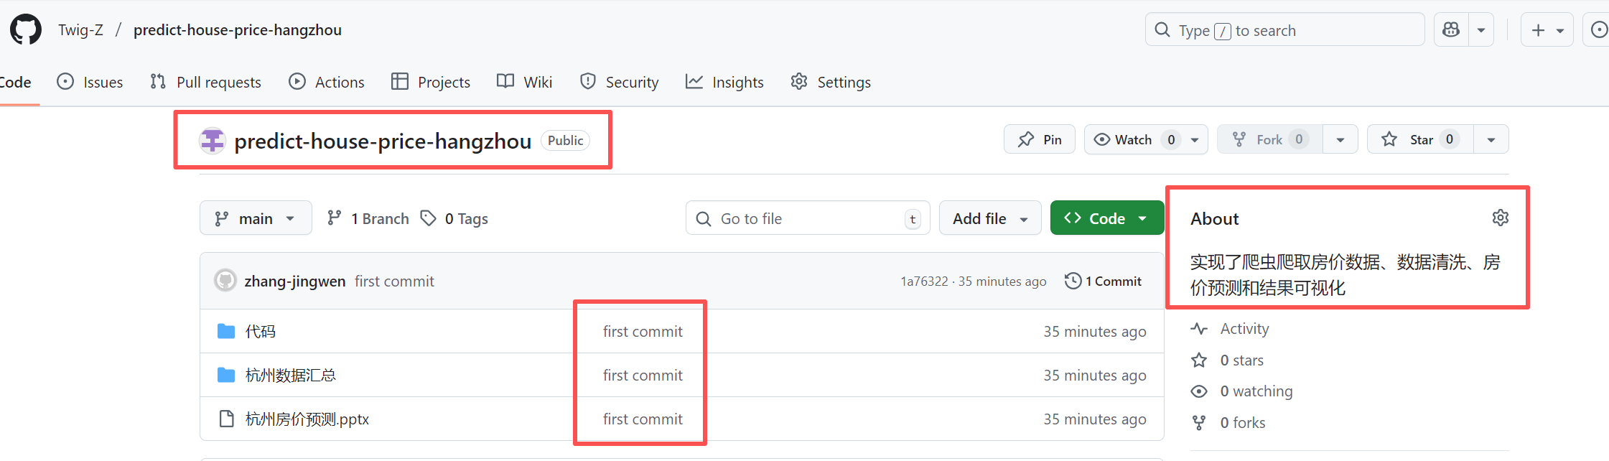Open the file 杭州房价预测.pptx

[x=307, y=419]
